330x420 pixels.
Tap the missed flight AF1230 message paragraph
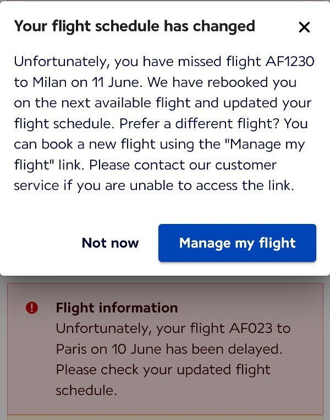tap(164, 123)
